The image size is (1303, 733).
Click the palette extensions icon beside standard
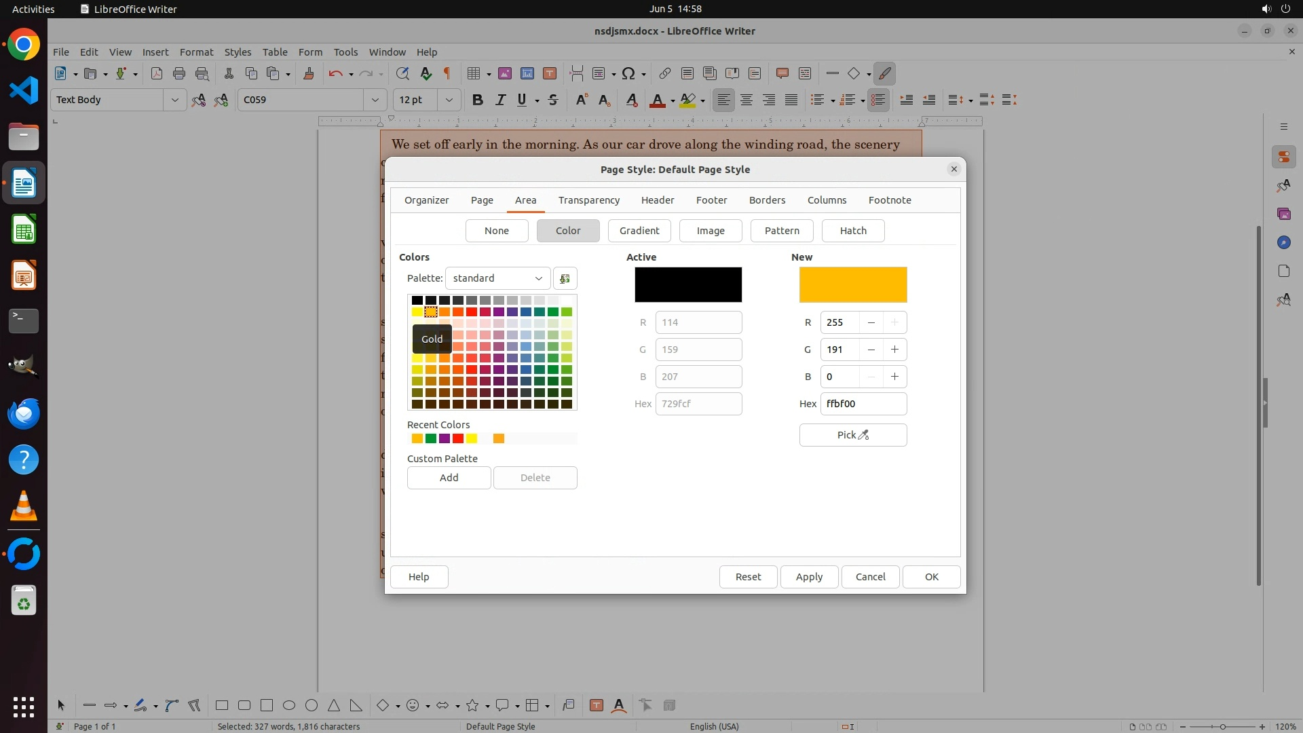click(565, 278)
